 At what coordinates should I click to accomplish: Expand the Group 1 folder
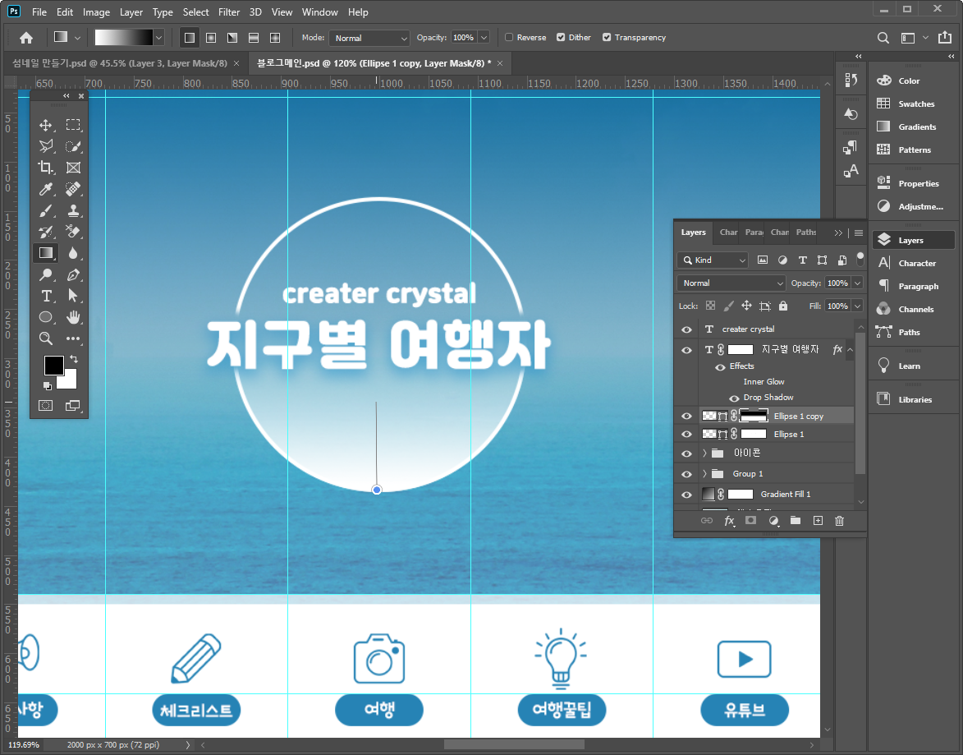click(x=704, y=474)
